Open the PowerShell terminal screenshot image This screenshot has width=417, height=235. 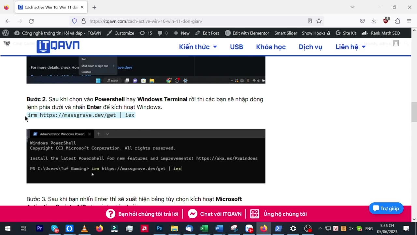(146, 156)
